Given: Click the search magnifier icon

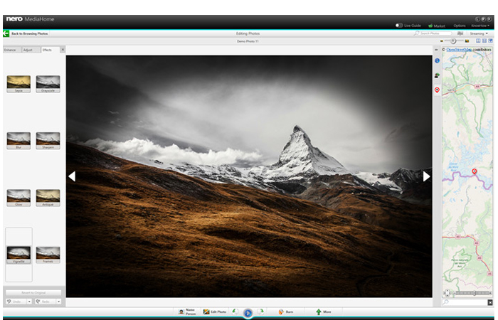Looking at the screenshot, I should coord(416,33).
